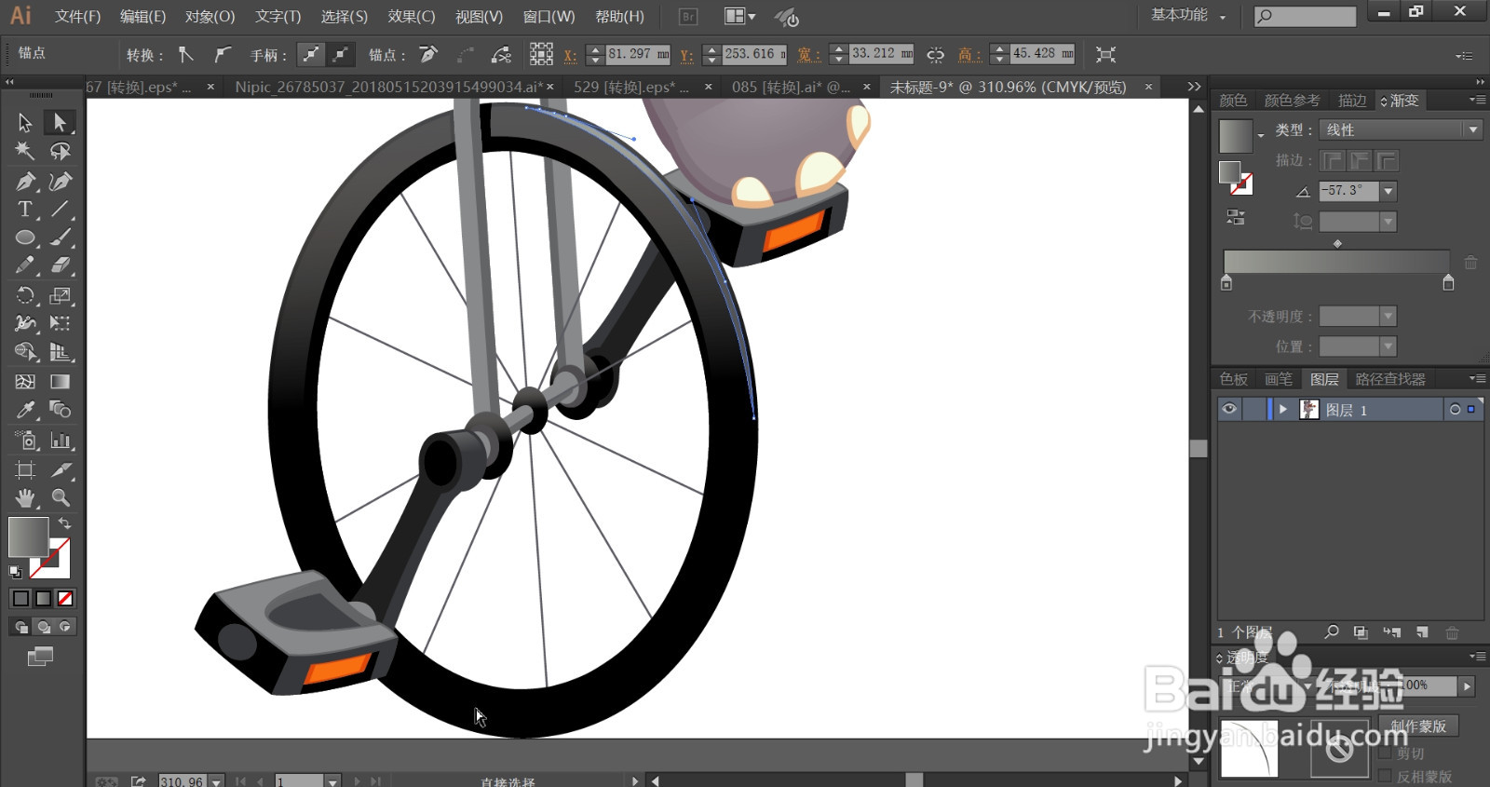Toggle constrain width and height proportions

[936, 55]
